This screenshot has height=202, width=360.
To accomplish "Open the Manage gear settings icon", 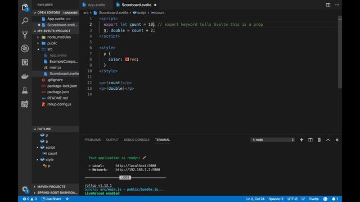I will click(x=25, y=189).
